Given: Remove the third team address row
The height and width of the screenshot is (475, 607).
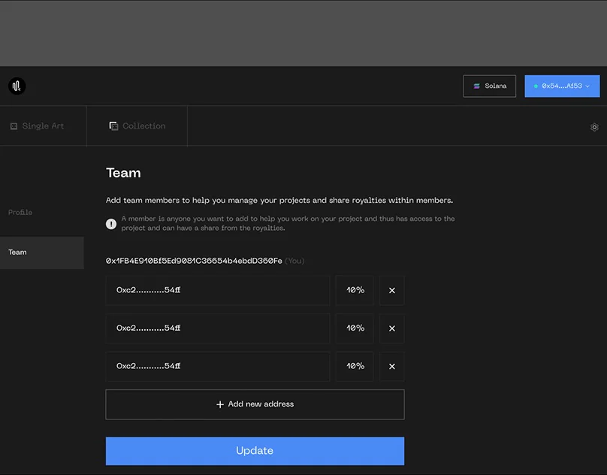Looking at the screenshot, I should click(x=391, y=366).
